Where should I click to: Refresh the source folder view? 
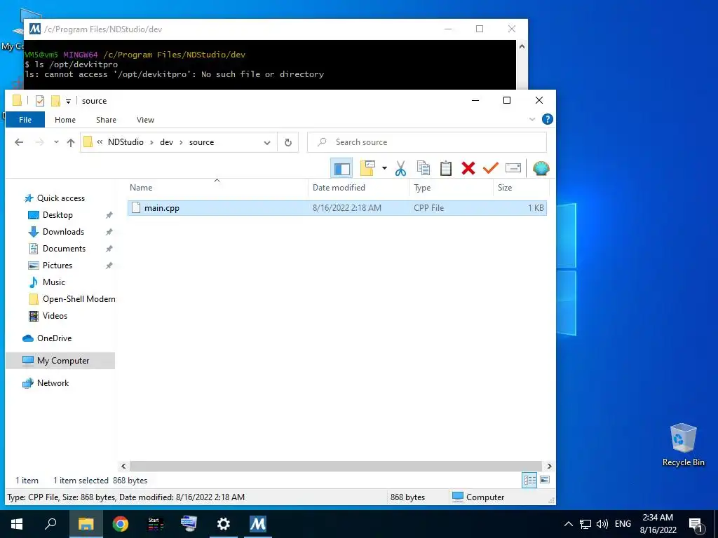point(288,142)
